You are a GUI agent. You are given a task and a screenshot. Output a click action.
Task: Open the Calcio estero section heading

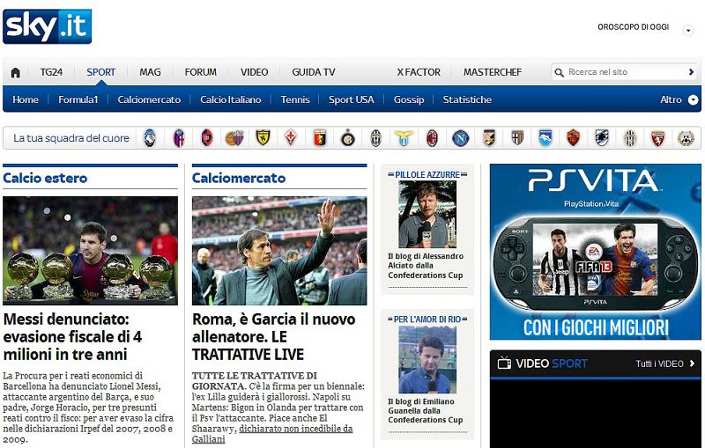click(45, 178)
